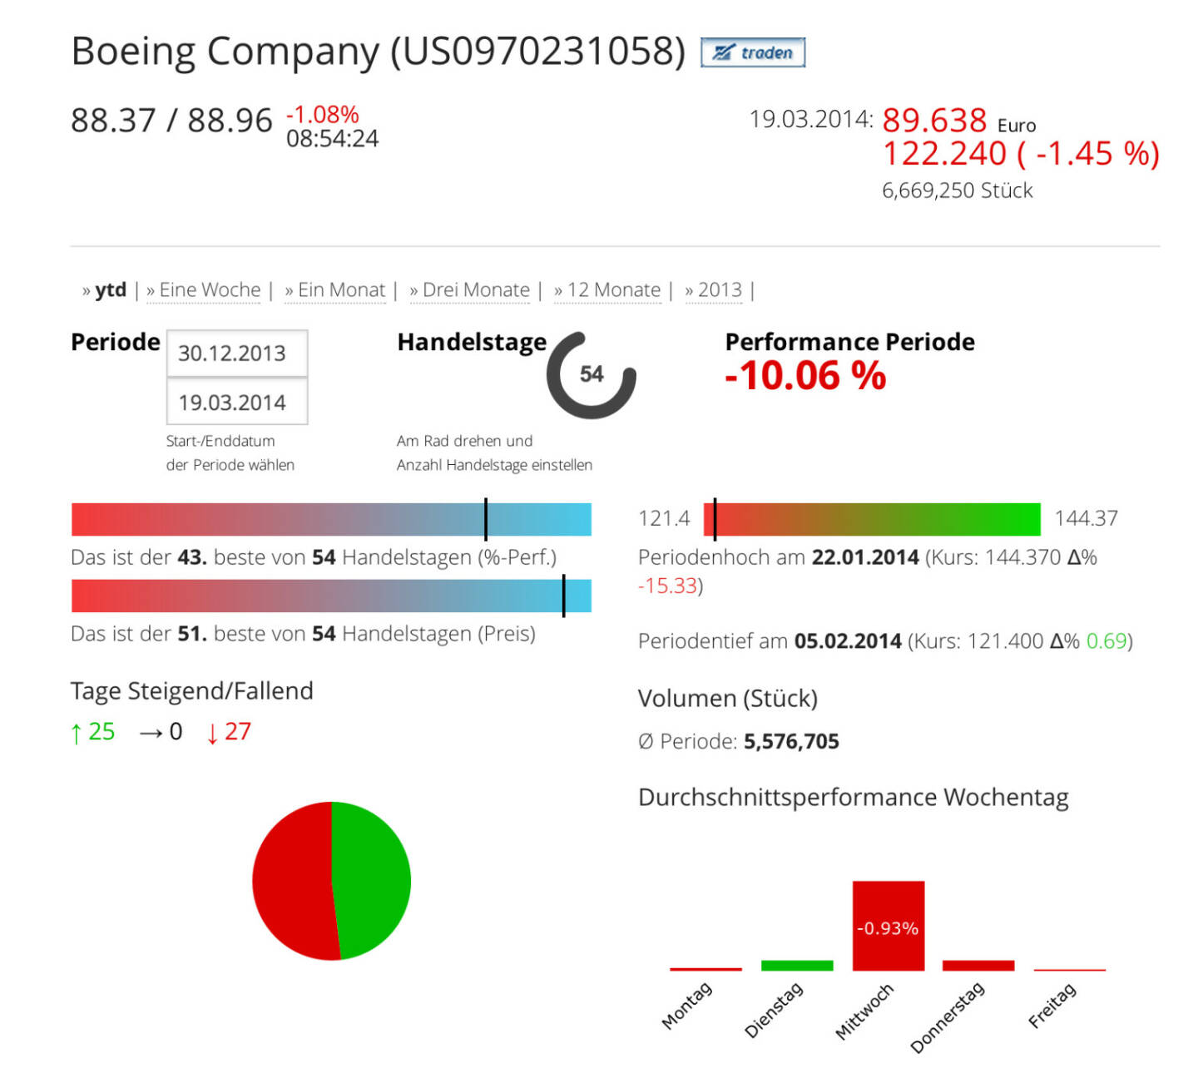Image resolution: width=1198 pixels, height=1078 pixels.
Task: Click the arrow marker before ytd
Action: [x=86, y=290]
